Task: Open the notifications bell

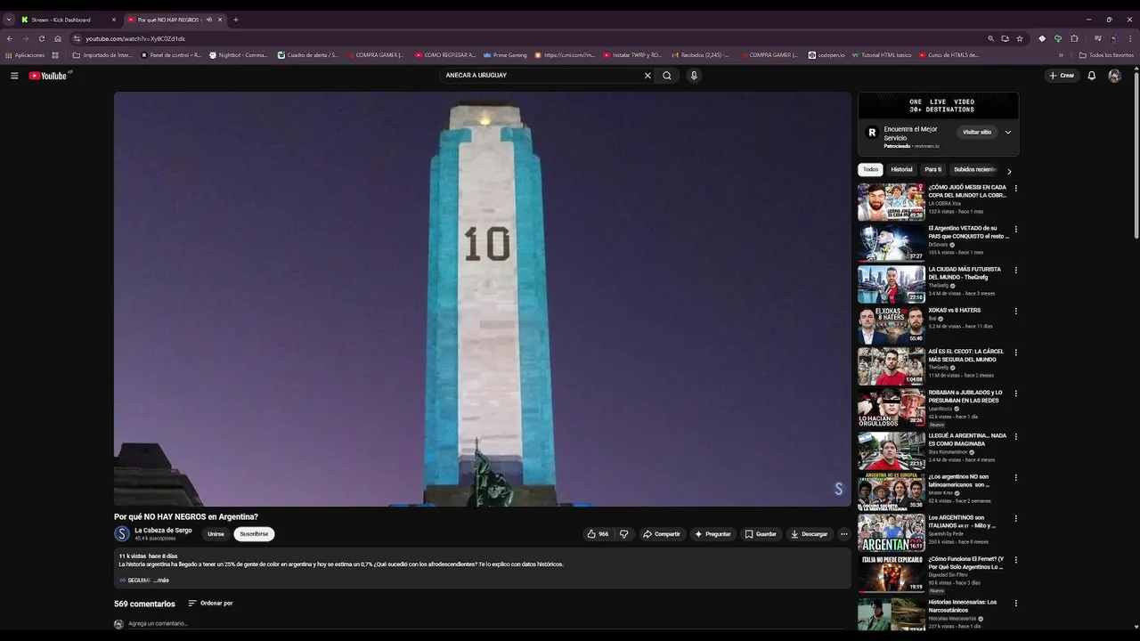Action: (1091, 76)
